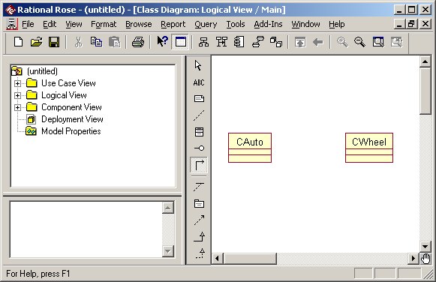Image resolution: width=436 pixels, height=282 pixels.
Task: Select the Interface lollipop tool
Action: point(199,148)
